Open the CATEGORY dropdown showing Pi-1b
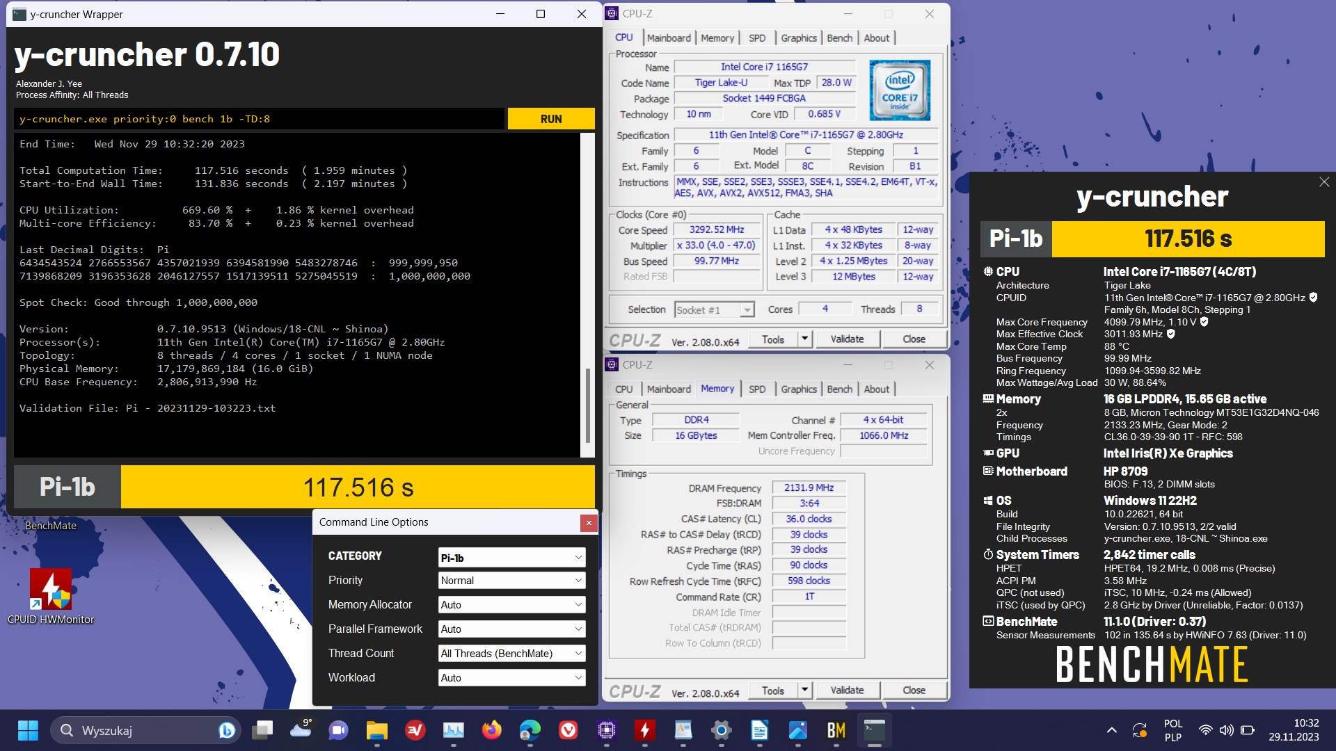The height and width of the screenshot is (751, 1336). [x=511, y=558]
